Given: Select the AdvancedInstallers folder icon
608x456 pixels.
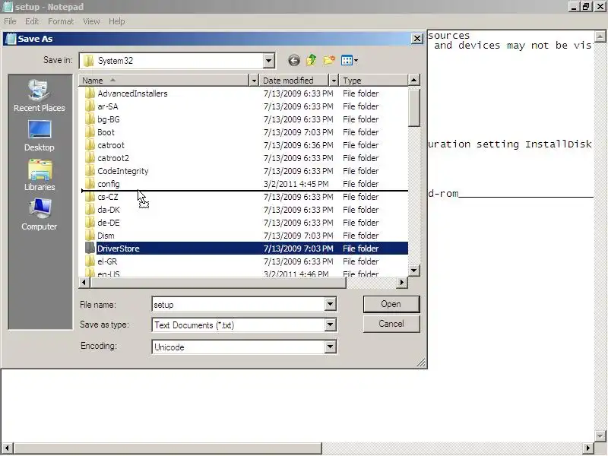Looking at the screenshot, I should point(90,93).
